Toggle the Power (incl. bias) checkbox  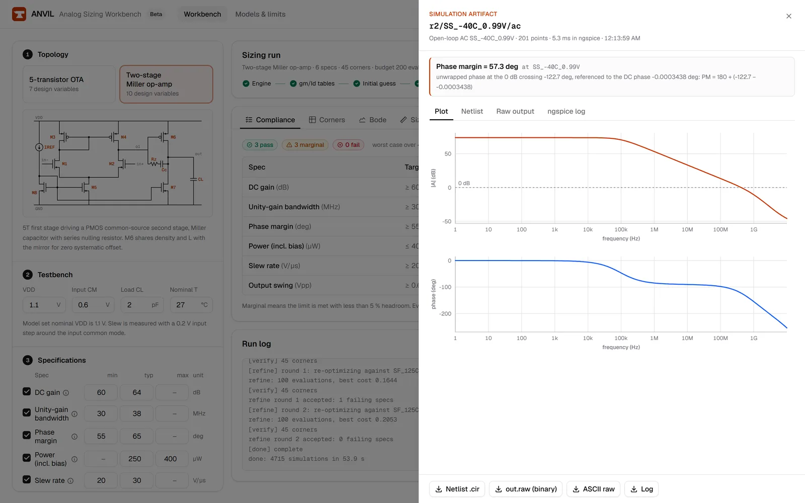pyautogui.click(x=27, y=458)
